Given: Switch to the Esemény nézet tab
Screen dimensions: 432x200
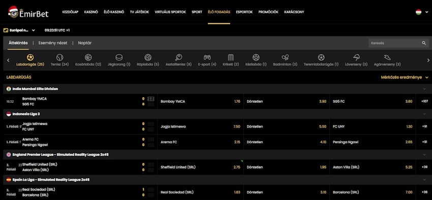Looking at the screenshot, I should 53,43.
